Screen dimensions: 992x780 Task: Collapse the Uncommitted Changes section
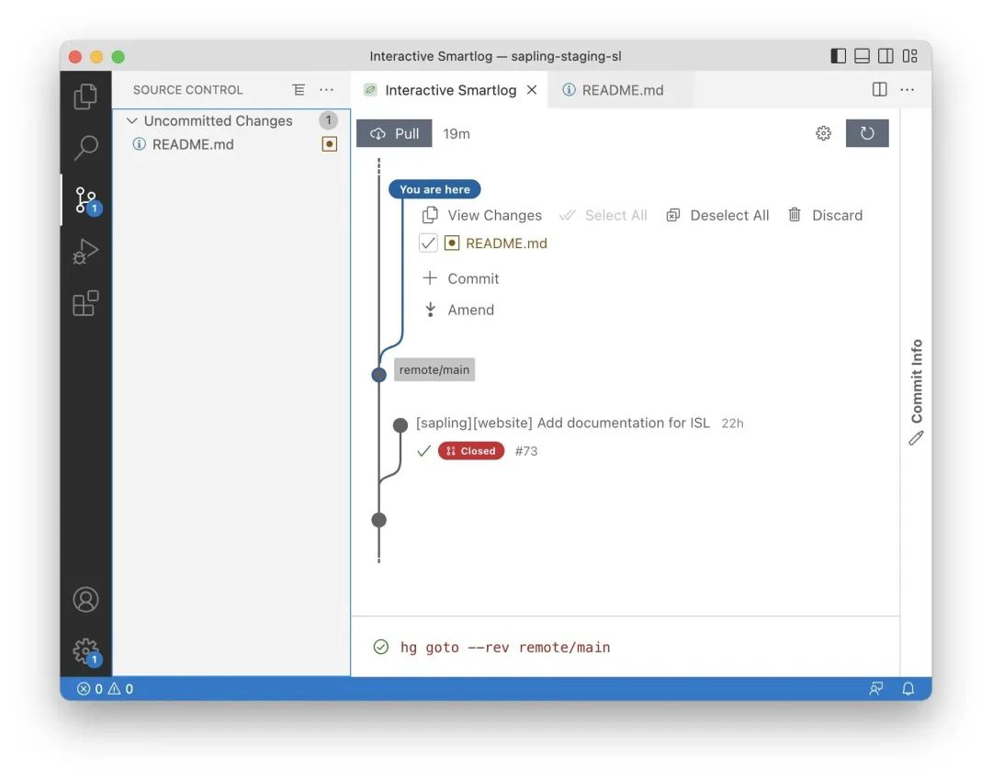coord(131,120)
